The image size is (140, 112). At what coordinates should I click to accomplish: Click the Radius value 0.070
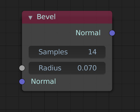(x=87, y=68)
